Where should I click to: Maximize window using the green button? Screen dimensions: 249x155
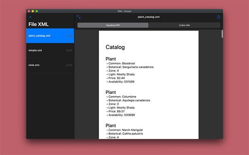click(x=37, y=11)
